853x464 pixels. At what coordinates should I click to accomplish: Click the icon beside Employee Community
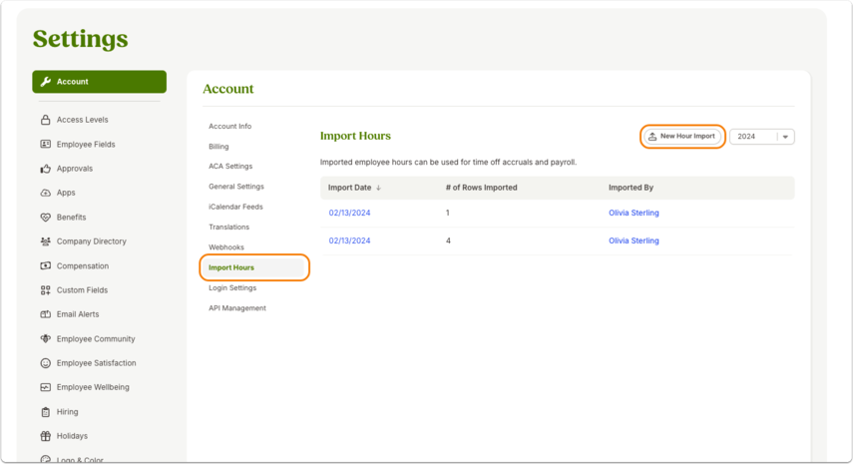pyautogui.click(x=46, y=339)
